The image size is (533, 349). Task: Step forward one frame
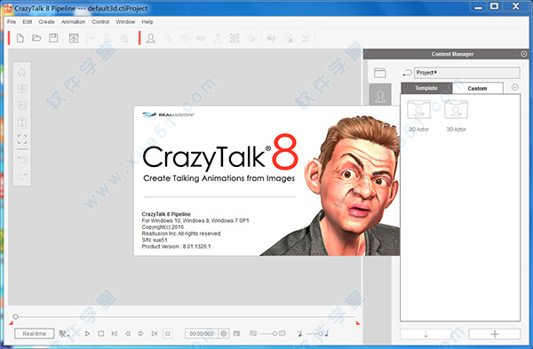click(140, 334)
